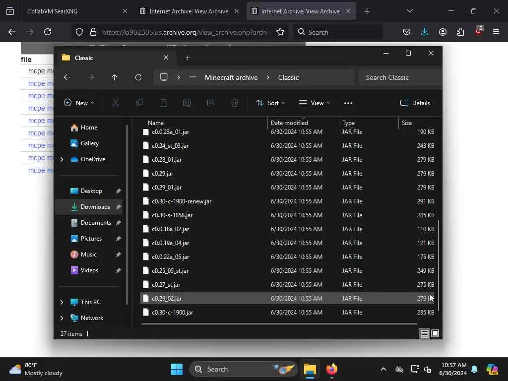This screenshot has height=381, width=508.
Task: Go up one folder level
Action: point(115,77)
